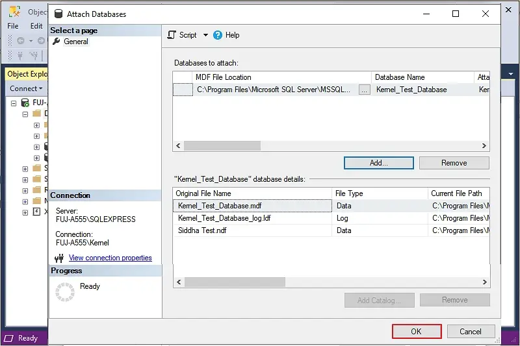Open the Script dropdown arrow

[205, 35]
